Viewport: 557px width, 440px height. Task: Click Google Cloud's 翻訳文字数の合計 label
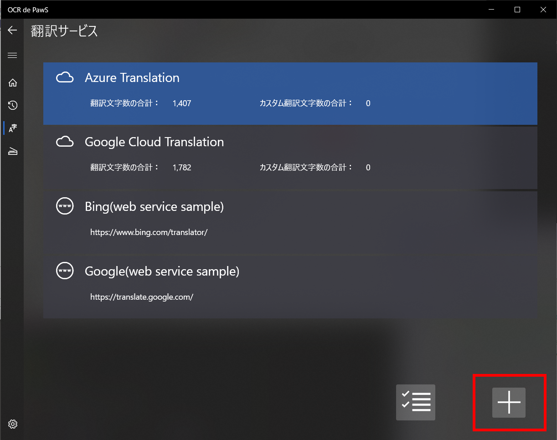point(124,168)
